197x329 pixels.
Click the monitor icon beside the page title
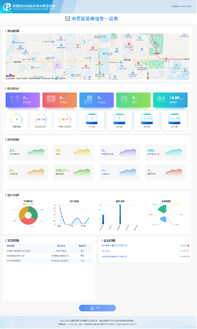pyautogui.click(x=67, y=19)
